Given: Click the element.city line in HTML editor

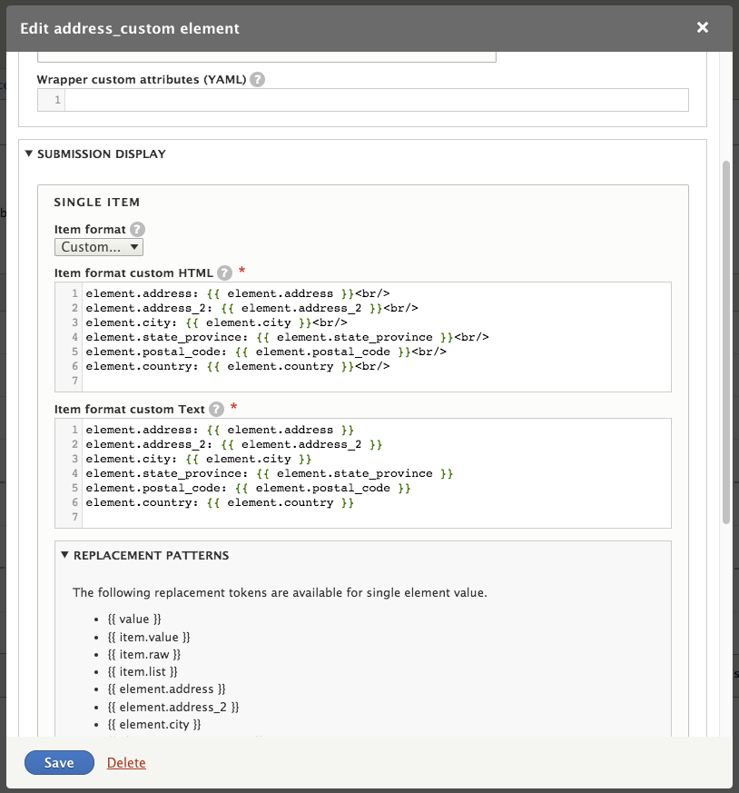Looking at the screenshot, I should tap(216, 322).
